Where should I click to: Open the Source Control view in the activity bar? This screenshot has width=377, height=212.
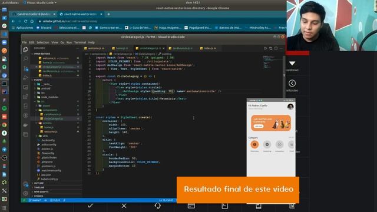coord(25,68)
